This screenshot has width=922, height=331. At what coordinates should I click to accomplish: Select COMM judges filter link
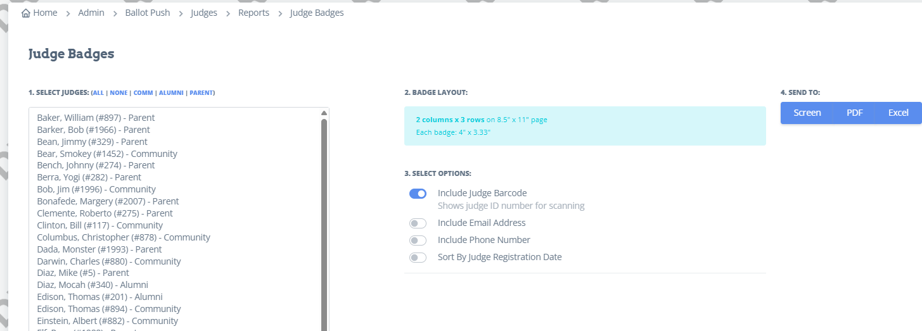143,93
